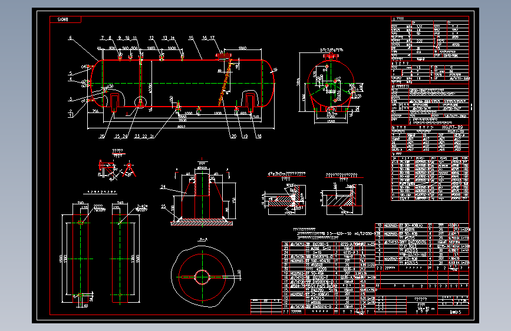Viewport: 511px width, 331px height.
Task: Click the boxed callout number 1
Action: 70,115
